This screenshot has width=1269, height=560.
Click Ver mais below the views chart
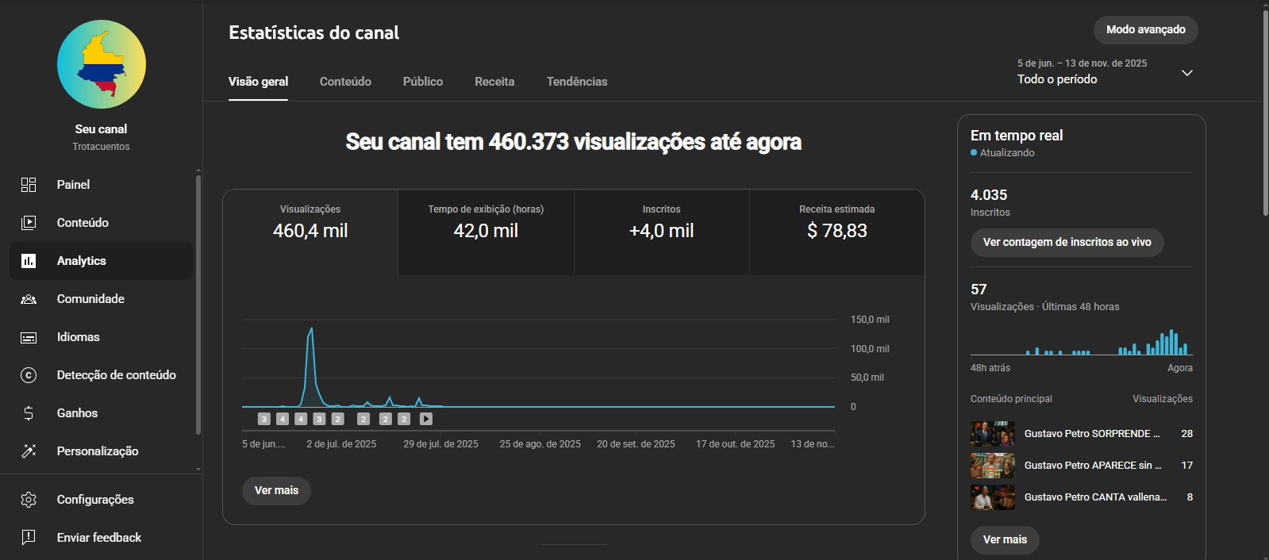point(276,491)
